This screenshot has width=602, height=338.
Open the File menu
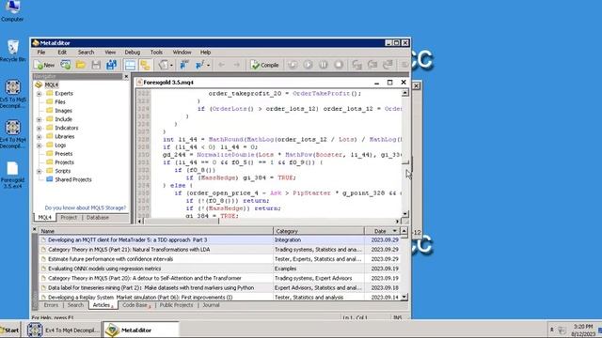41,53
